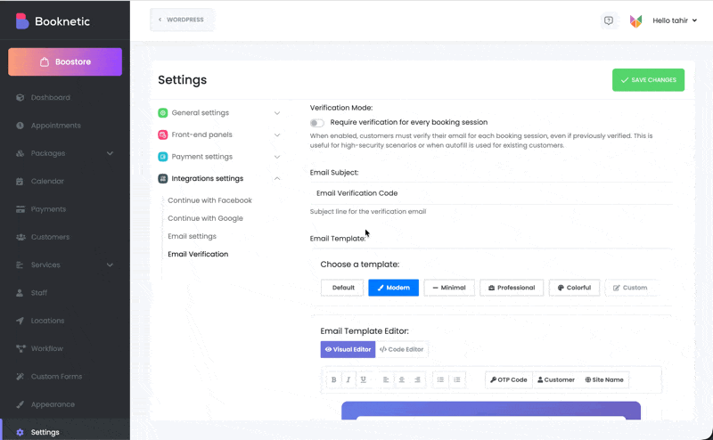
Task: Click the bold formatting icon
Action: click(334, 379)
